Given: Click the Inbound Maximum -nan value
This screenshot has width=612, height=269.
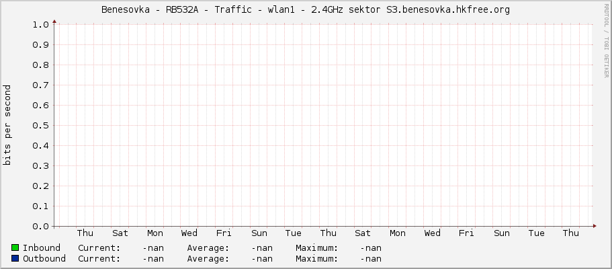Looking at the screenshot, I should tap(371, 248).
